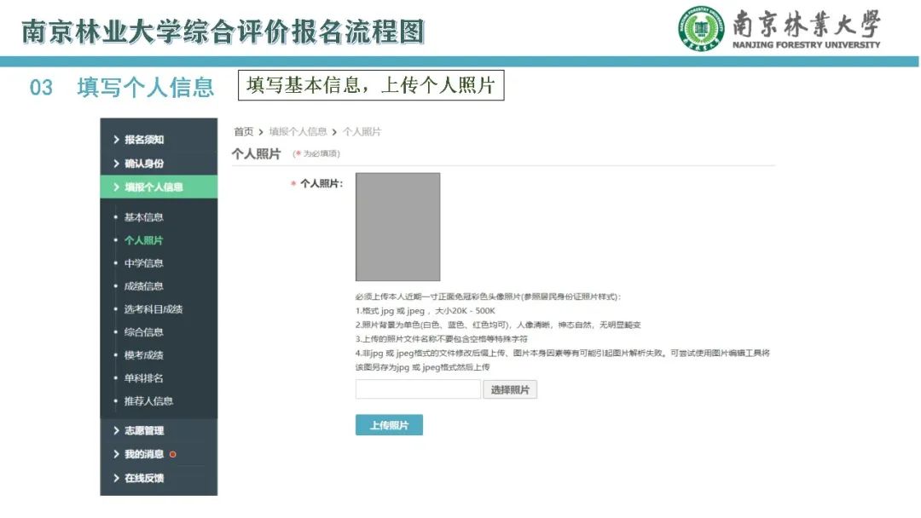
Task: Select 个人照片 in the sidebar
Action: coord(143,240)
